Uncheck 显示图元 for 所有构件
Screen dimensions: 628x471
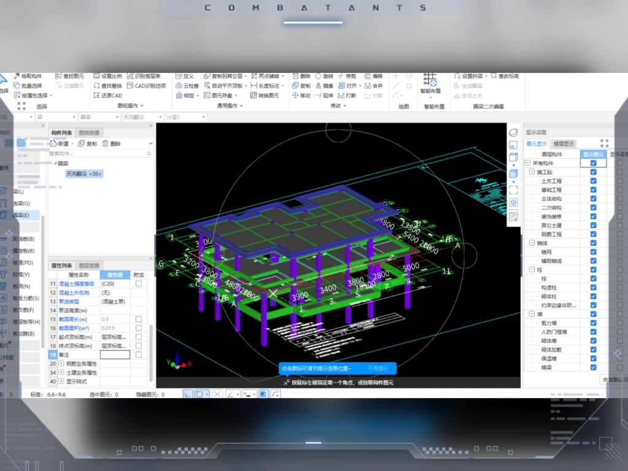(593, 163)
